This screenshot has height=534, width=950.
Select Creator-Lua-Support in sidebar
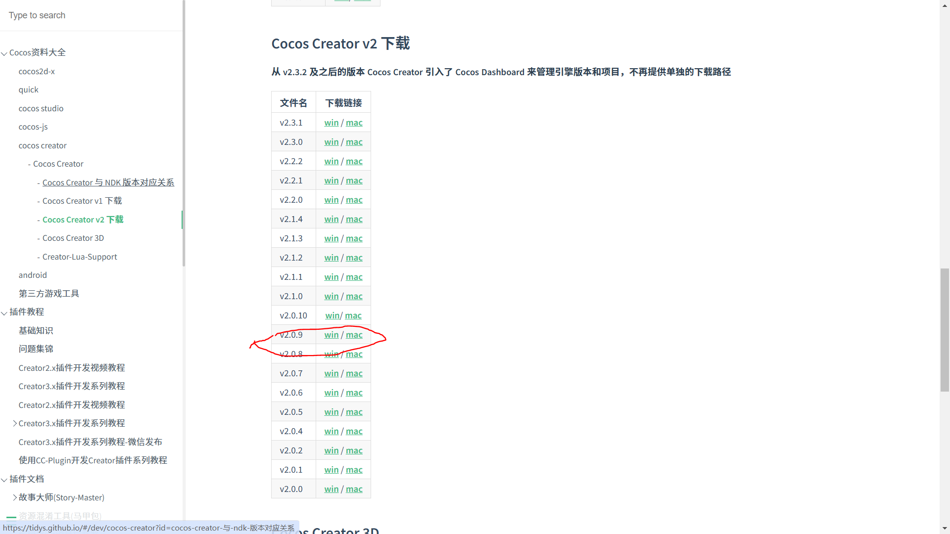tap(80, 257)
